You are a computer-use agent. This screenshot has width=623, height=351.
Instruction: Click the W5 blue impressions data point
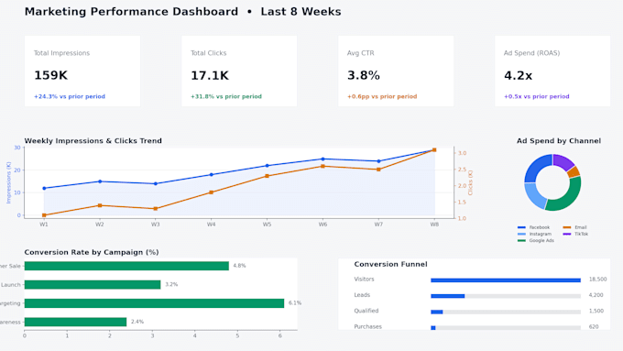[267, 166]
